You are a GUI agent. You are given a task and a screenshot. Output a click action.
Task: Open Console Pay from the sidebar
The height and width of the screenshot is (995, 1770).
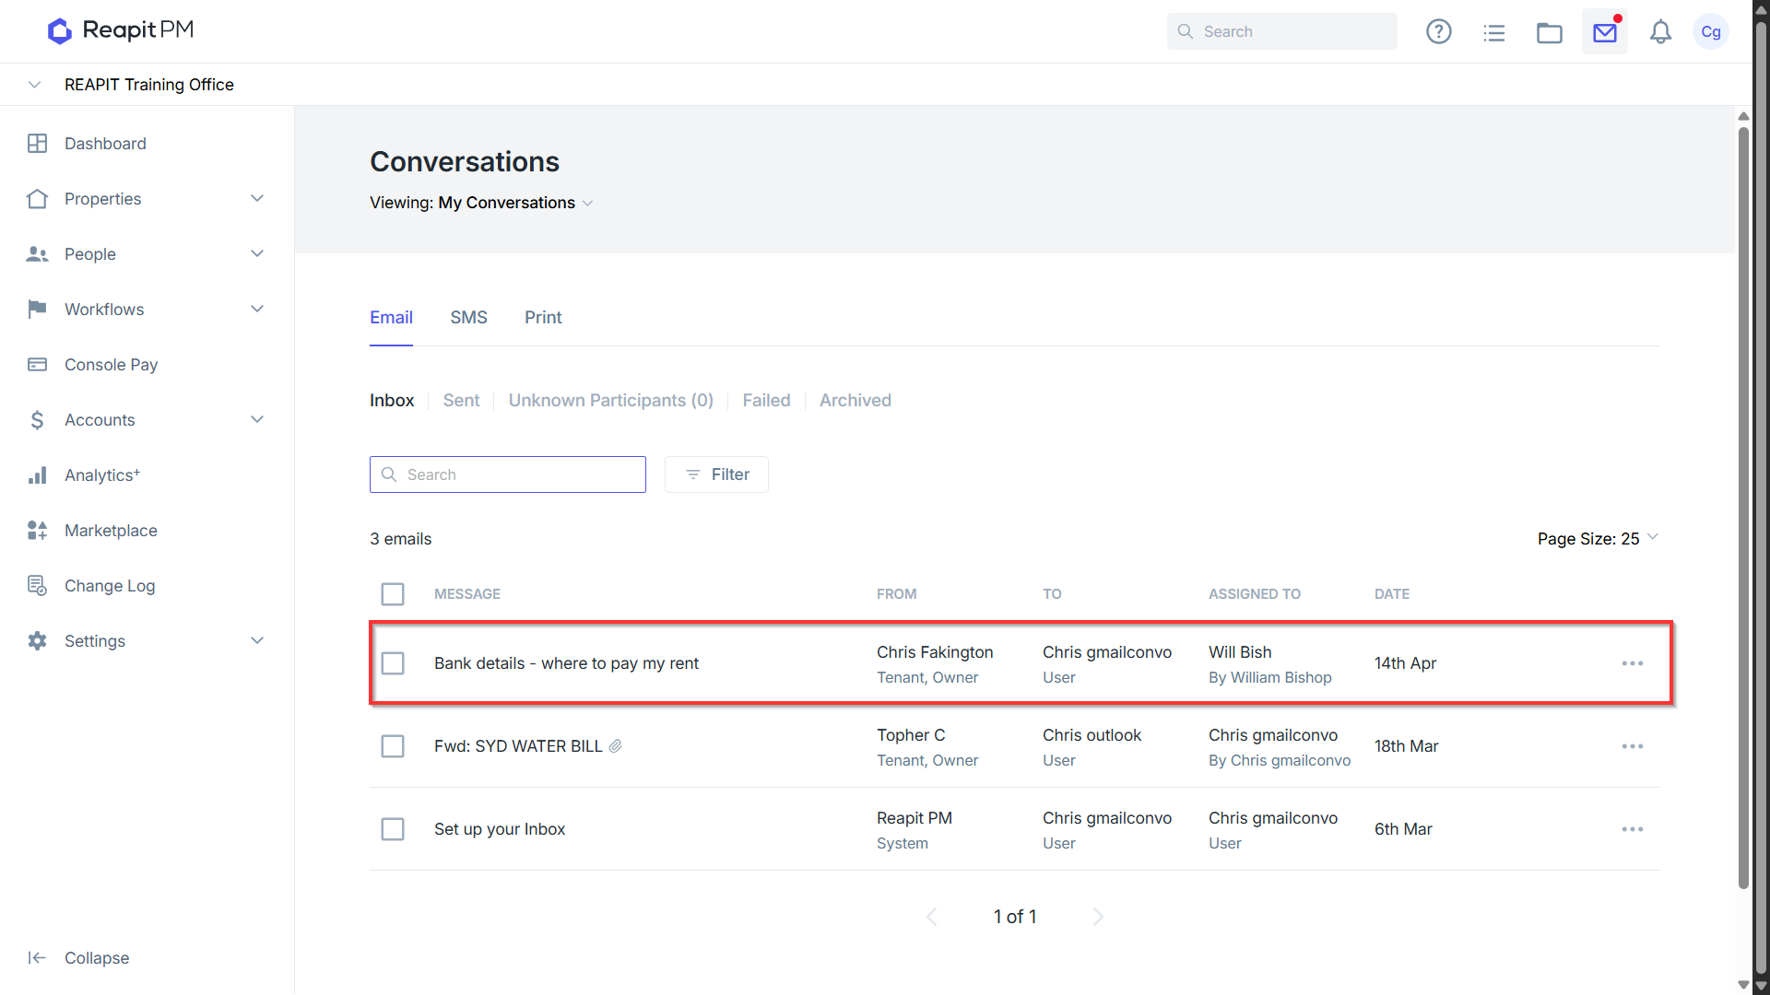pos(111,365)
